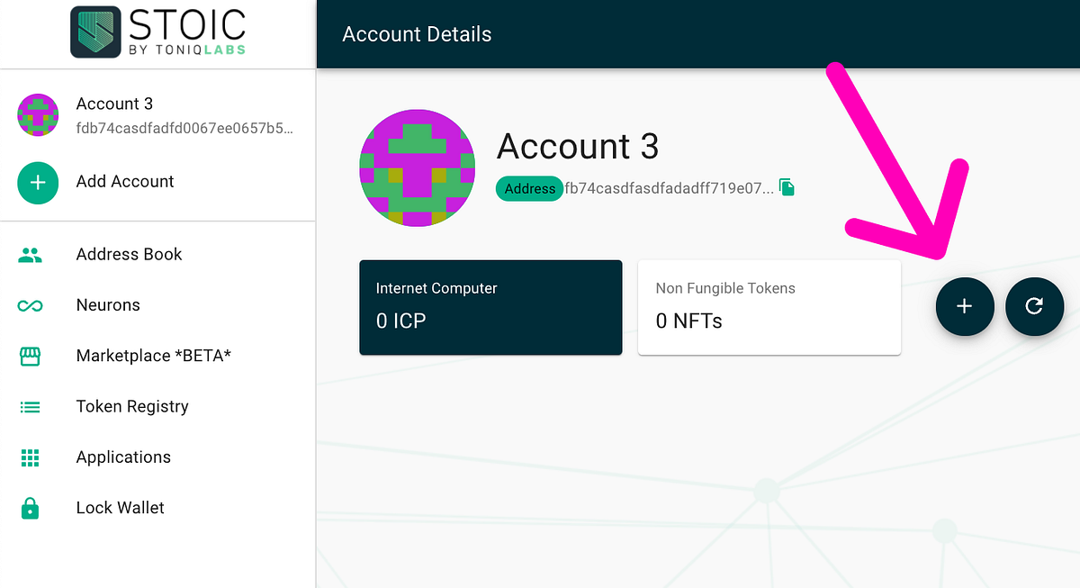
Task: Click the green plus Add Account icon
Action: [x=37, y=183]
